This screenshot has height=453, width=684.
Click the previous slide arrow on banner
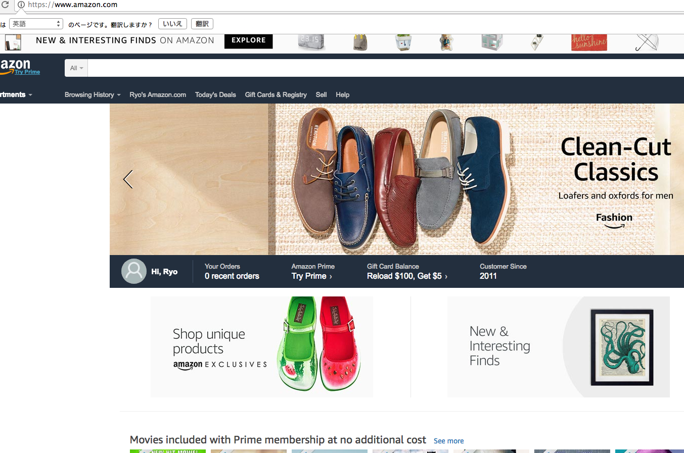point(128,179)
